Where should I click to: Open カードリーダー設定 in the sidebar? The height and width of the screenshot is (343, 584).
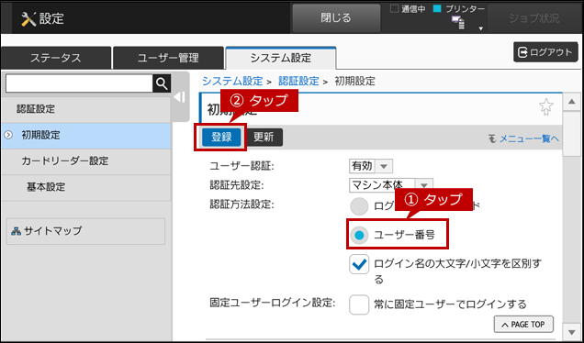coord(86,161)
